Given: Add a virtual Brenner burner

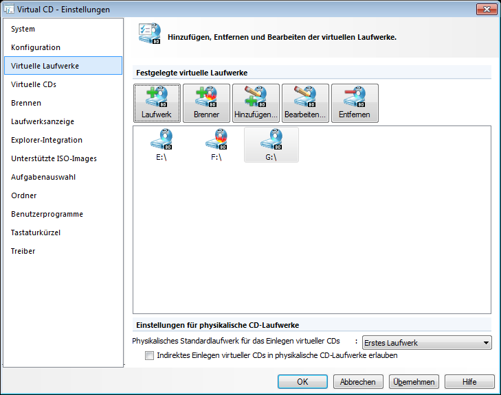Looking at the screenshot, I should click(206, 103).
